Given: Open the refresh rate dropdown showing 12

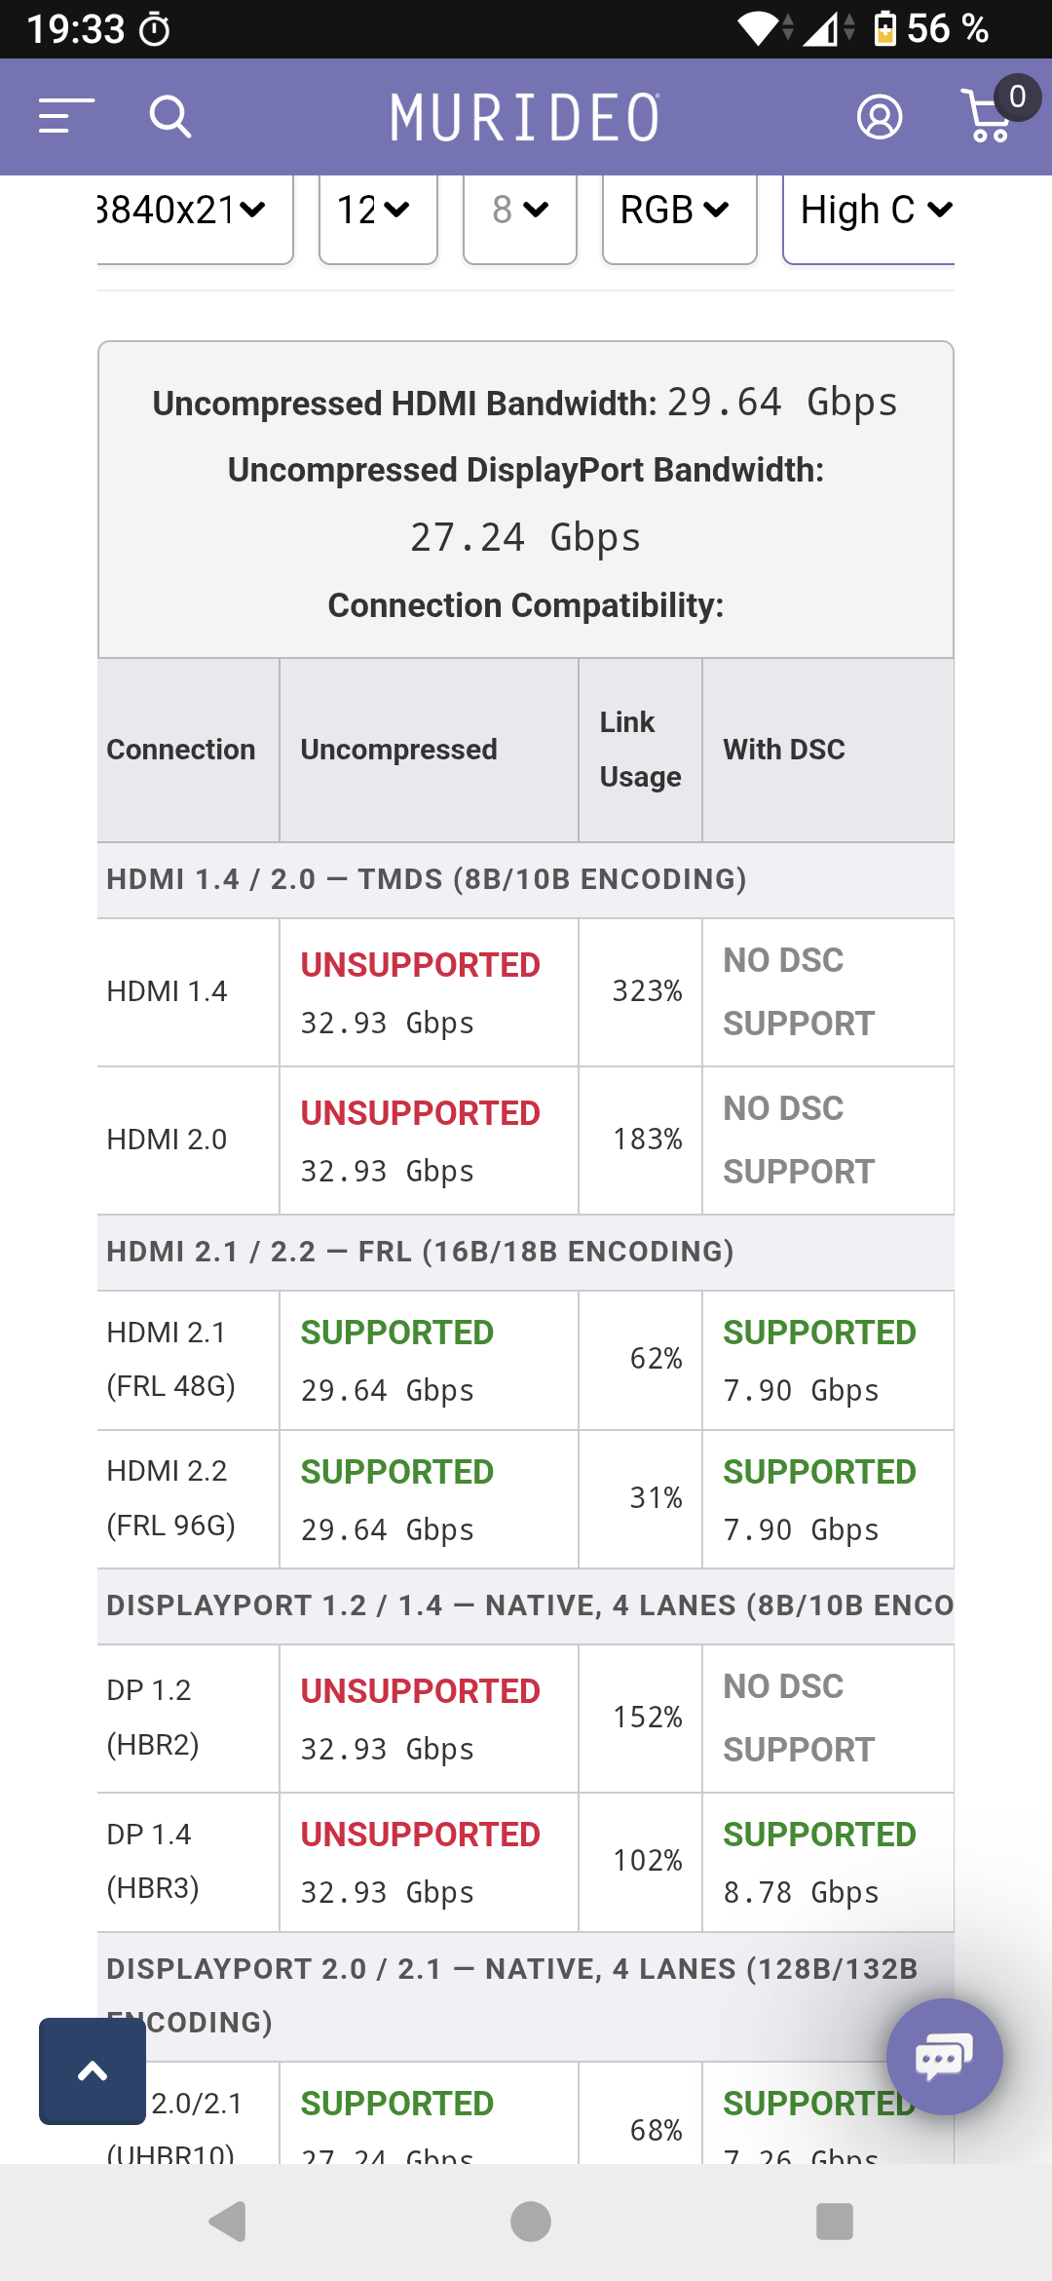Looking at the screenshot, I should (x=378, y=216).
